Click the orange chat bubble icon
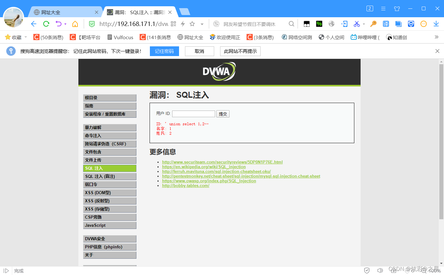The height and width of the screenshot is (275, 444). coord(424,24)
